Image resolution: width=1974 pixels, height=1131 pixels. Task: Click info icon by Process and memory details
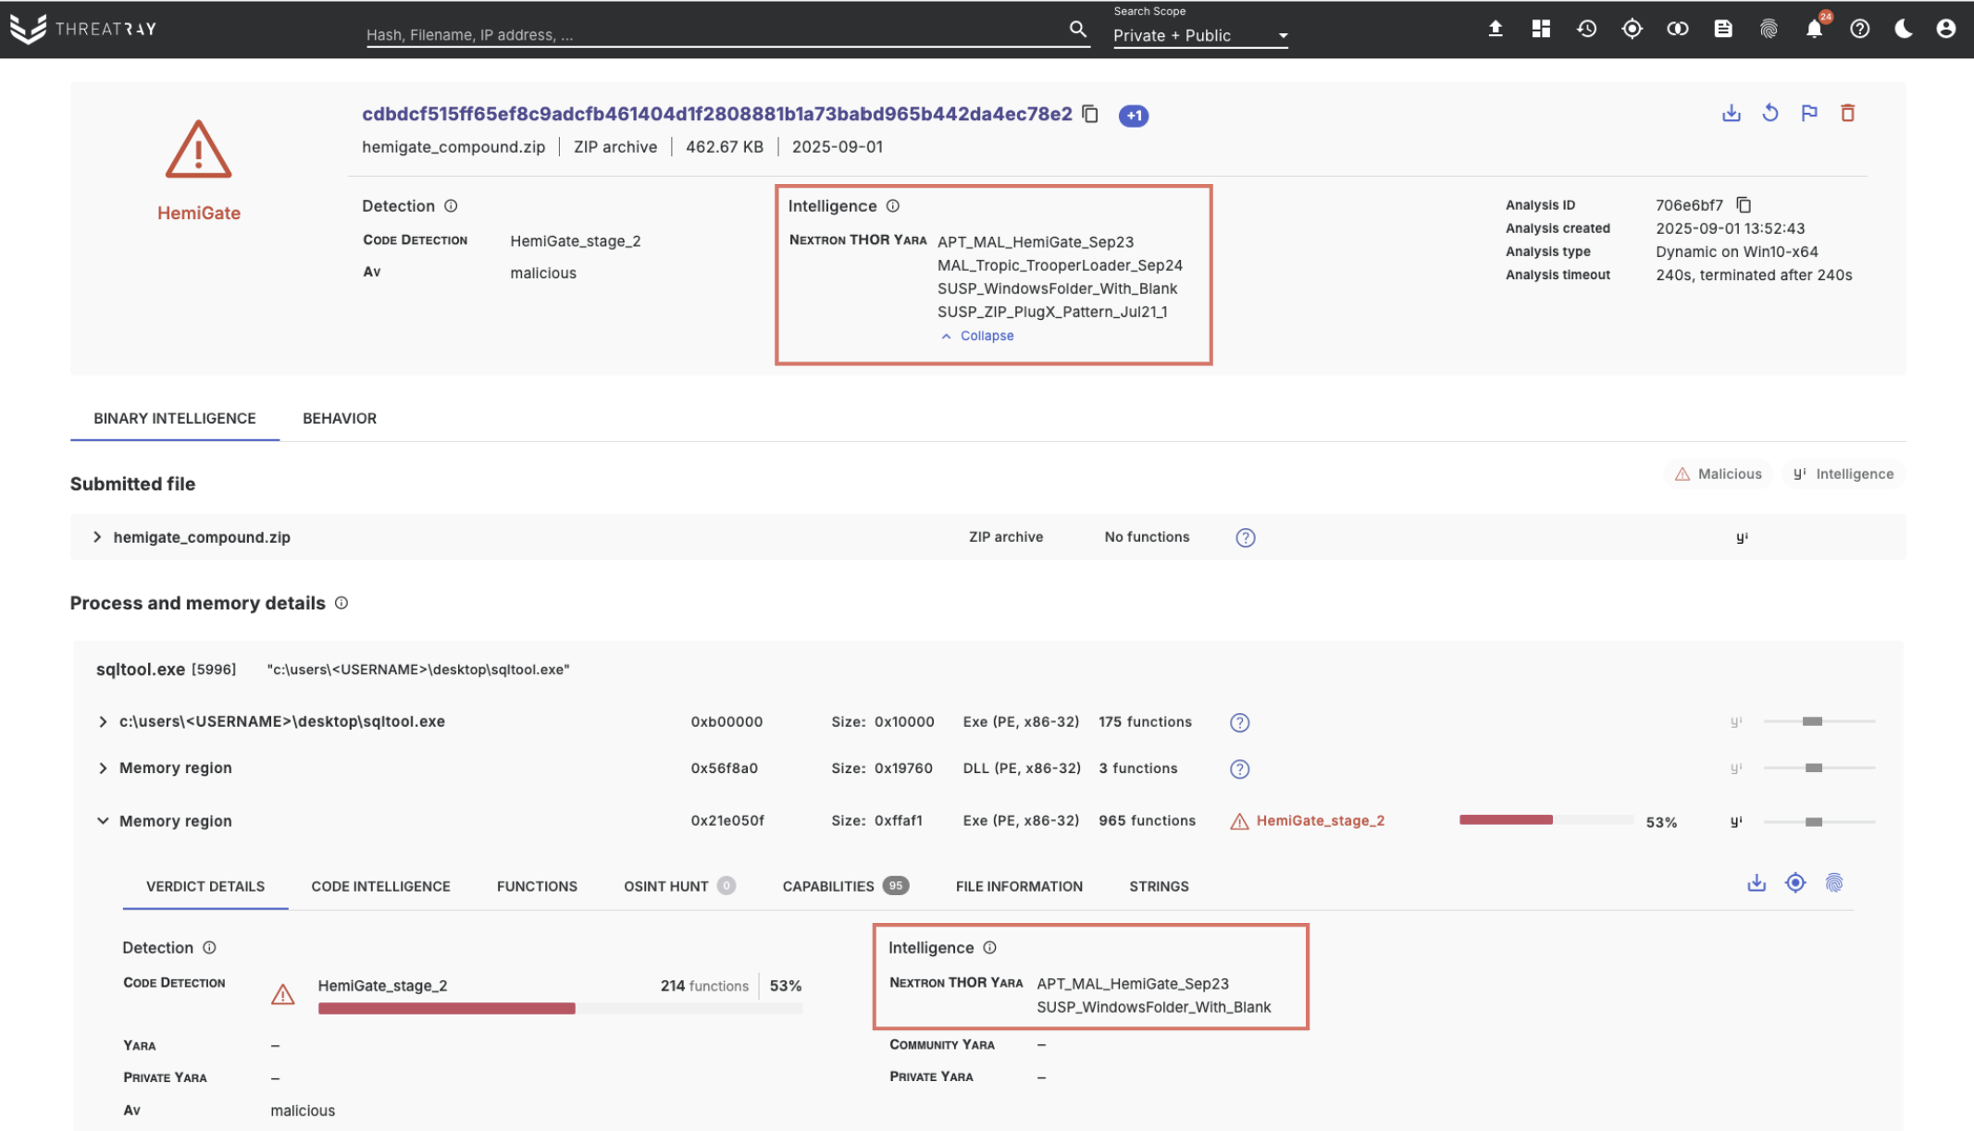pos(341,603)
